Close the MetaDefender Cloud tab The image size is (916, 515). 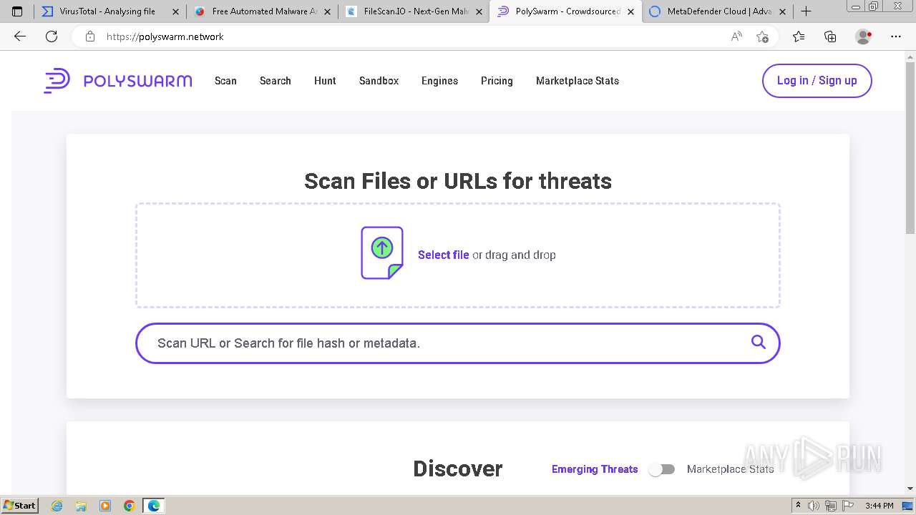782,11
